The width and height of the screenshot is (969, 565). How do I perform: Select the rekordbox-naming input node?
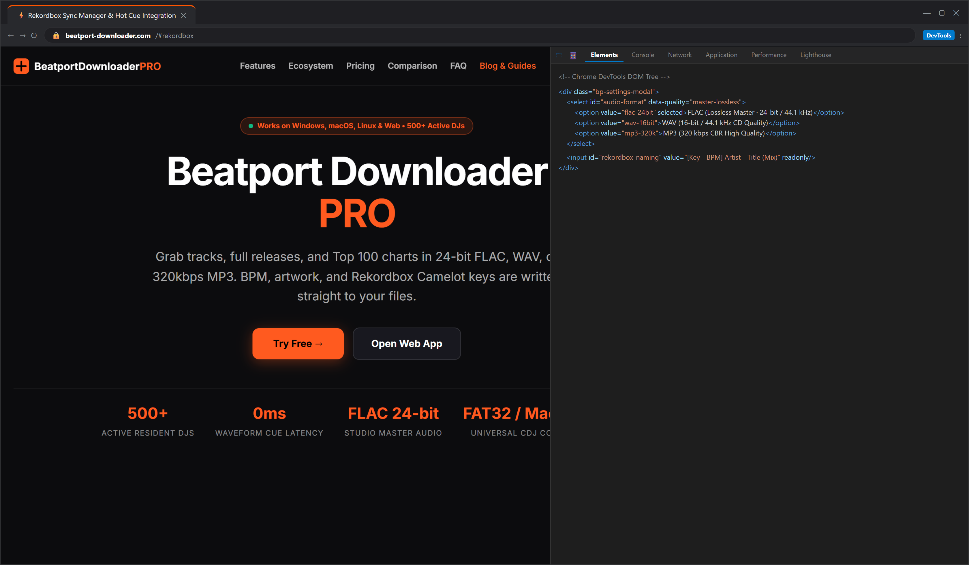coord(691,157)
